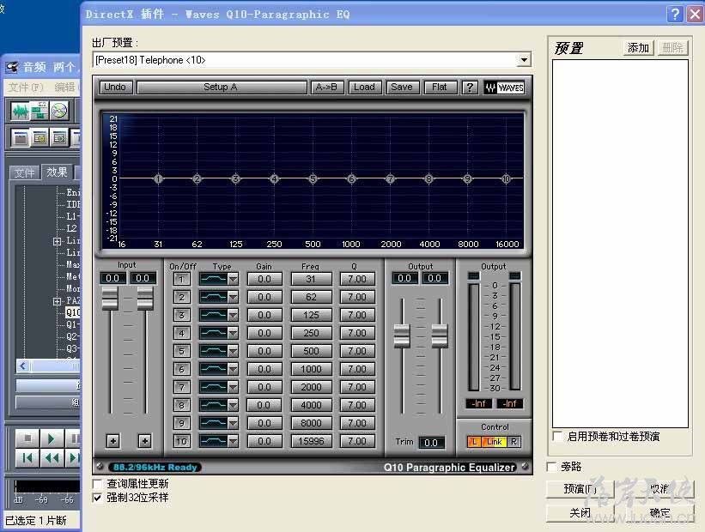705x532 pixels.
Task: Click the dialog title bar help button
Action: (x=675, y=15)
